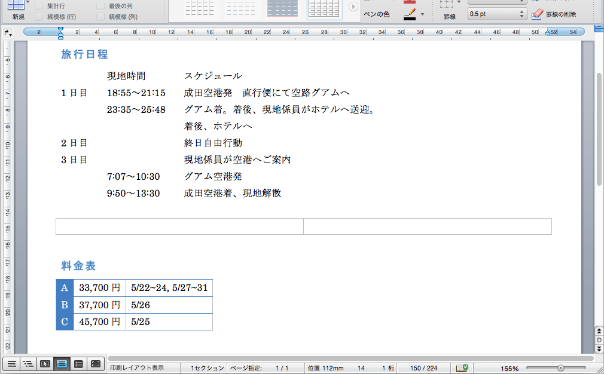The image size is (604, 374).
Task: Click the pen color pencil icon
Action: click(x=410, y=14)
